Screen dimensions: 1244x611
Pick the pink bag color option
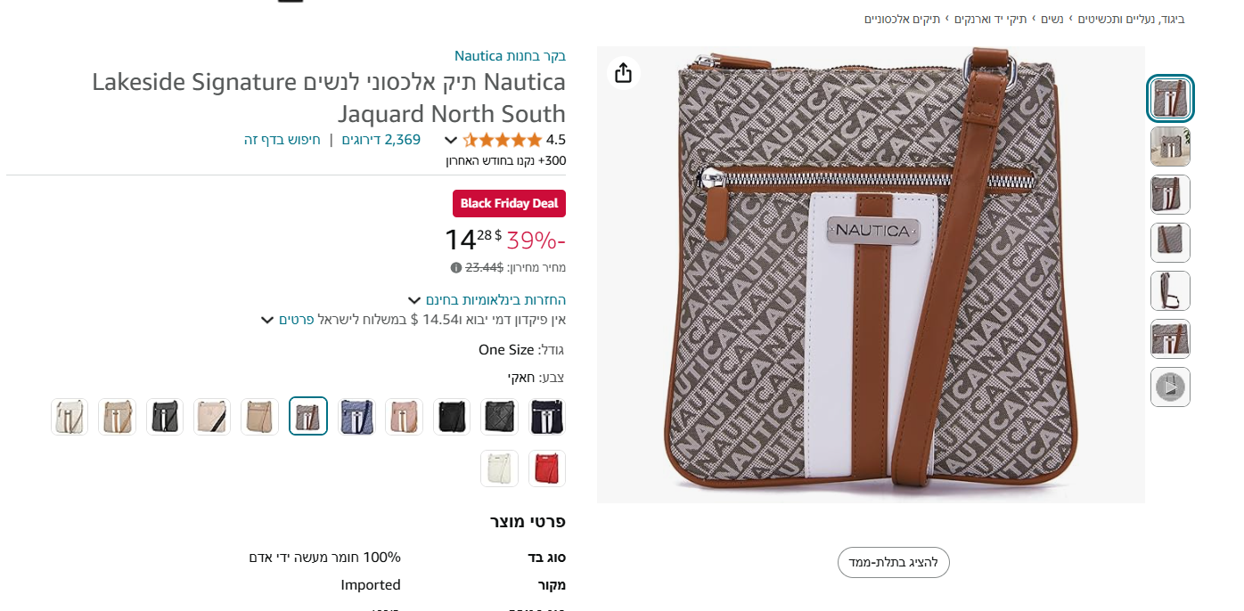tap(404, 417)
